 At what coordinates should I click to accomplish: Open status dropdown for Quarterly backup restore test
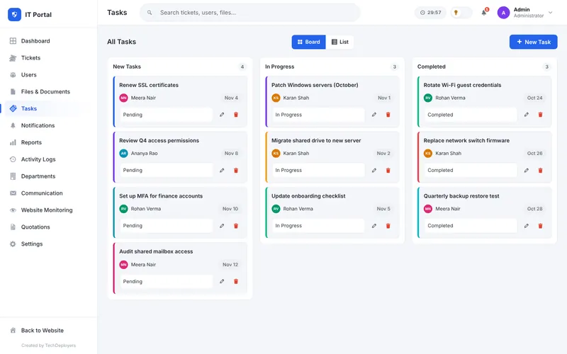point(471,226)
